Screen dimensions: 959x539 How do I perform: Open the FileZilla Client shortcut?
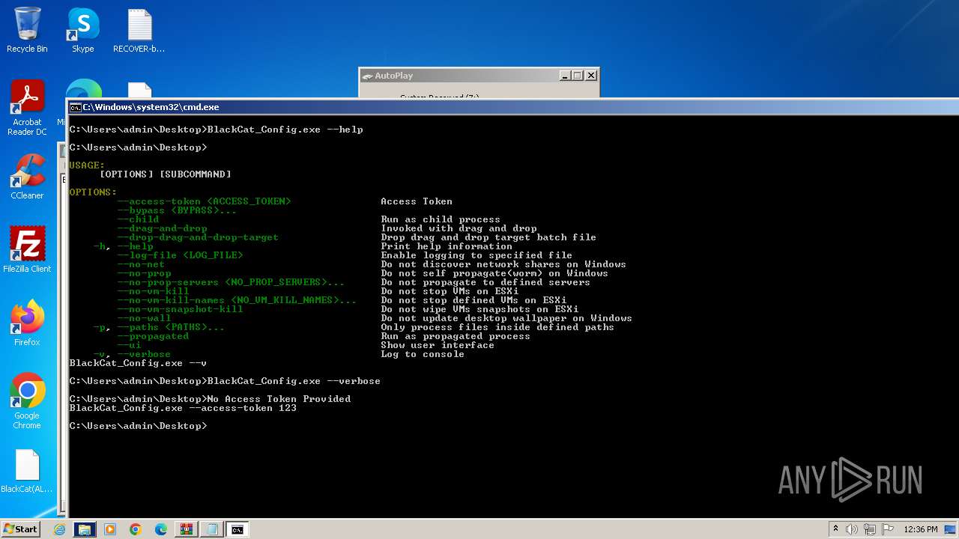[x=27, y=250]
